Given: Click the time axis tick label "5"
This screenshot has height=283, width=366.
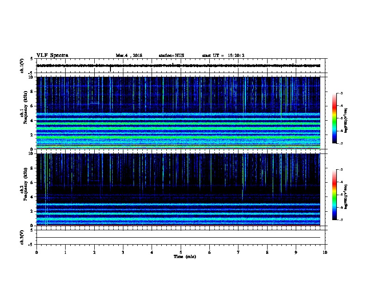Looking at the screenshot, I should pyautogui.click(x=181, y=252).
